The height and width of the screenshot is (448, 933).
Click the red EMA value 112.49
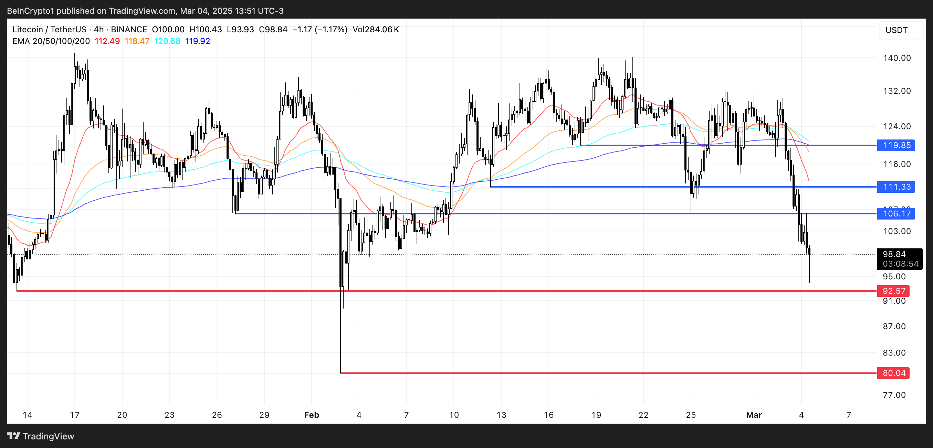click(107, 41)
